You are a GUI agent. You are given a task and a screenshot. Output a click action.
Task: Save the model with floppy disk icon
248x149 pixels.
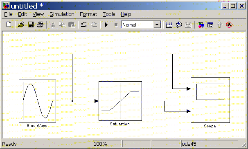31,25
